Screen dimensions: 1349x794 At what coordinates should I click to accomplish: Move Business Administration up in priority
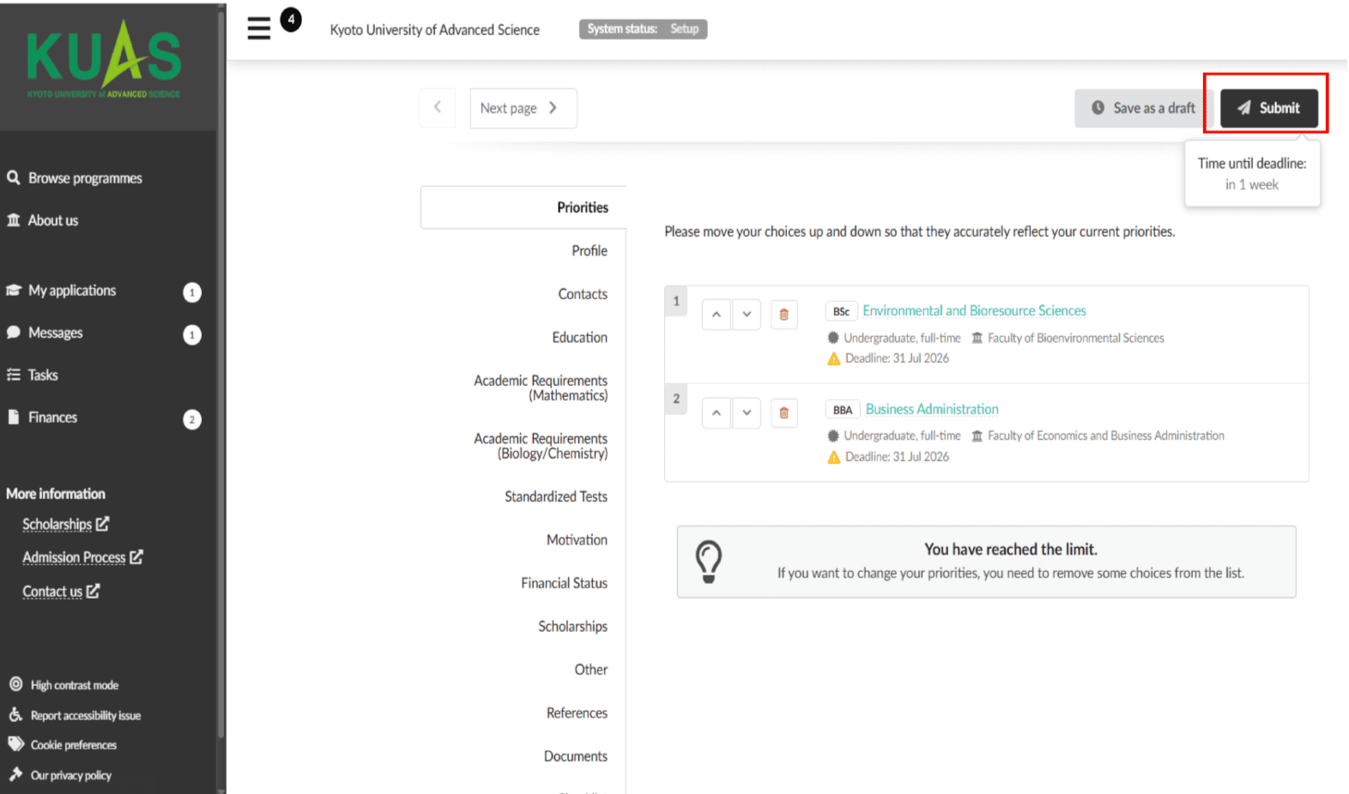pos(717,413)
